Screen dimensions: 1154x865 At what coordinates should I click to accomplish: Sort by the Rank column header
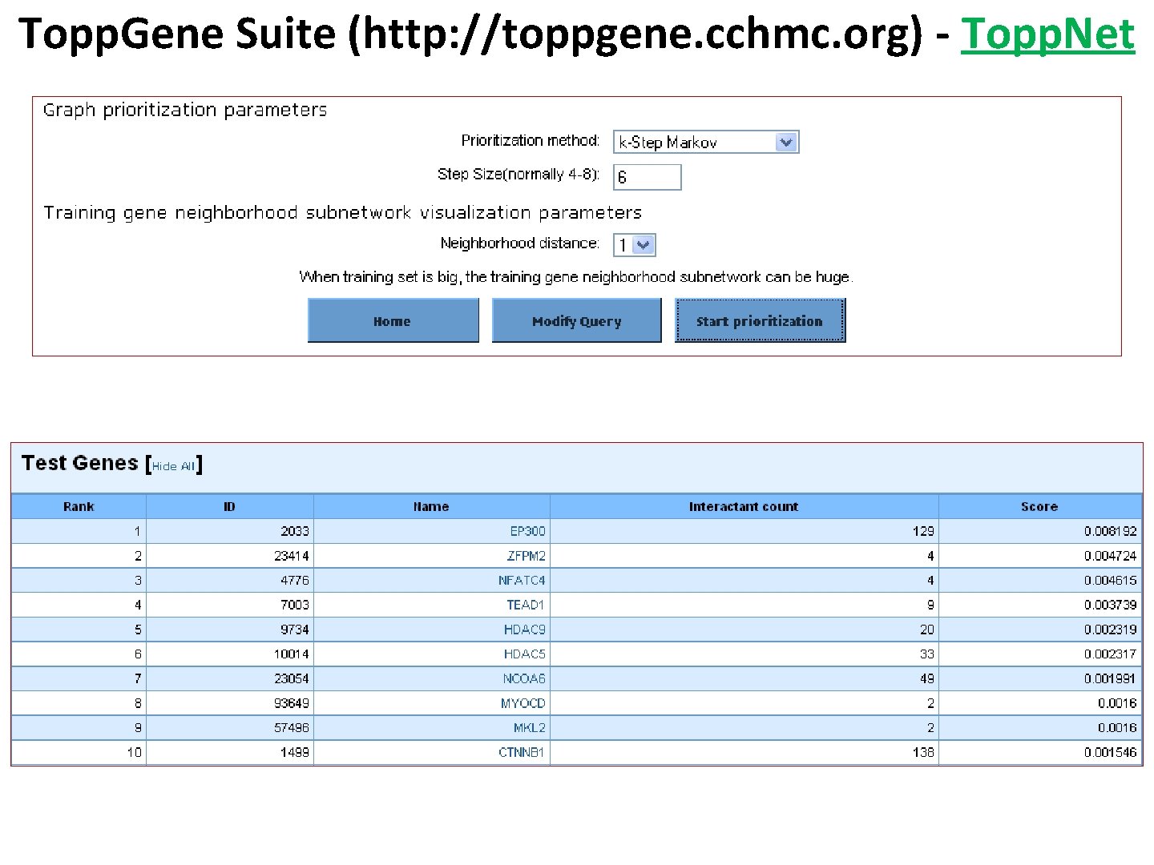point(79,506)
